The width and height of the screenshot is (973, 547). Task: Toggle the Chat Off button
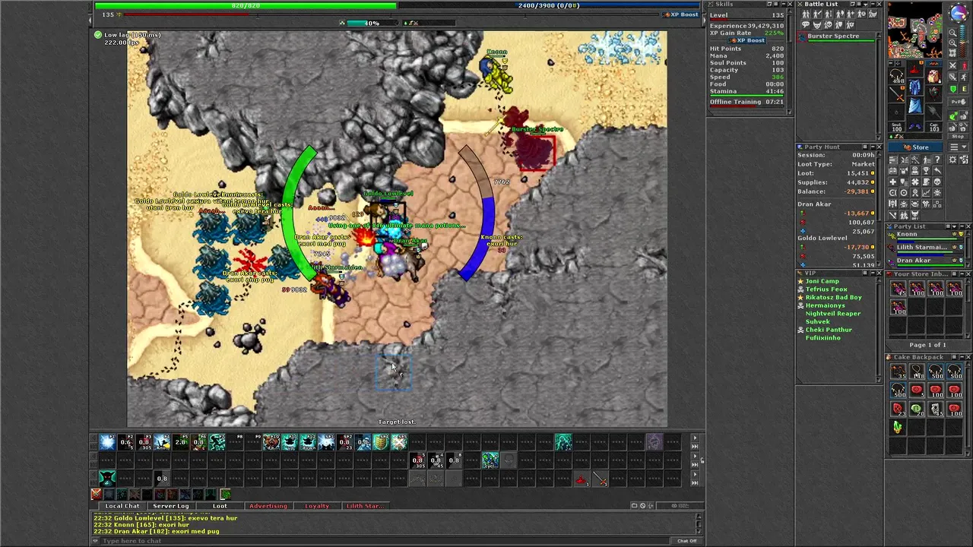(686, 541)
